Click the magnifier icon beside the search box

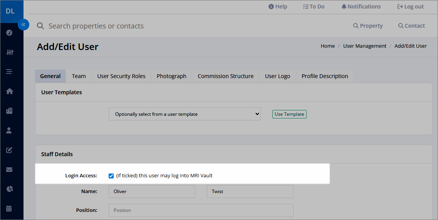(x=40, y=26)
